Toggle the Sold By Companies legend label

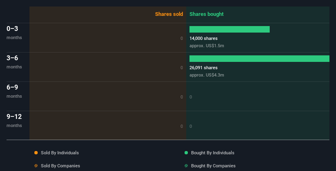coord(60,166)
